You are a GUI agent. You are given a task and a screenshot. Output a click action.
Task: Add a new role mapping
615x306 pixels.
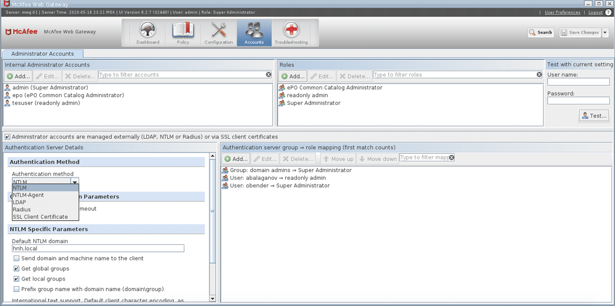236,159
